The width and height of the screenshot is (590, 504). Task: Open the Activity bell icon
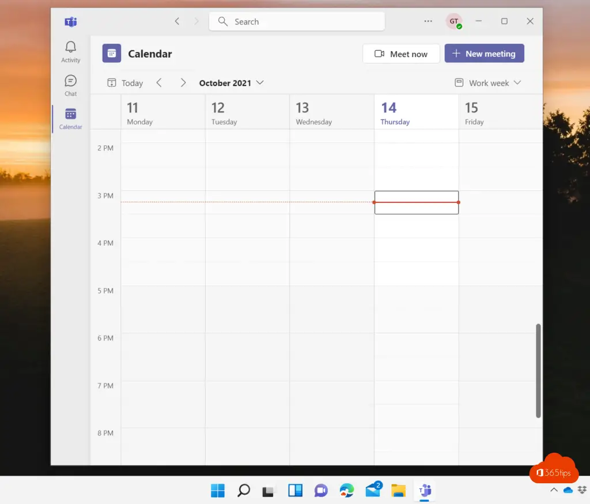click(71, 51)
